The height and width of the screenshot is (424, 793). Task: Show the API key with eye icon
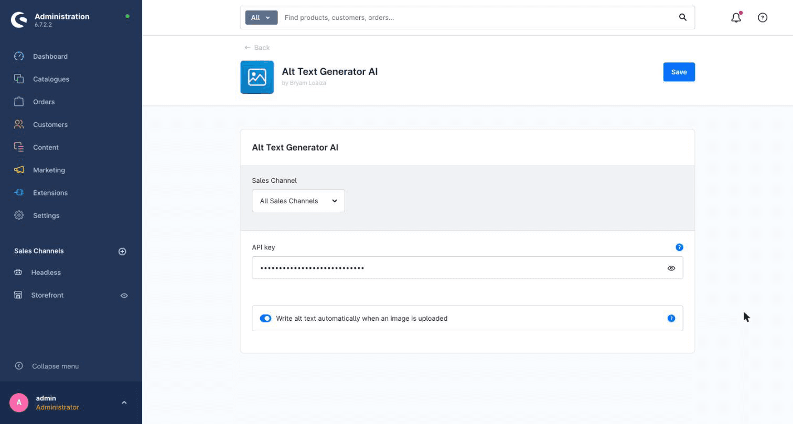(671, 268)
